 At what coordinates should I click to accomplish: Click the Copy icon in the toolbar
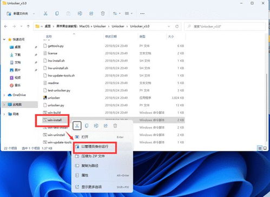(57, 14)
